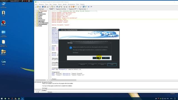Expand the [Components] tree node

(35, 14)
